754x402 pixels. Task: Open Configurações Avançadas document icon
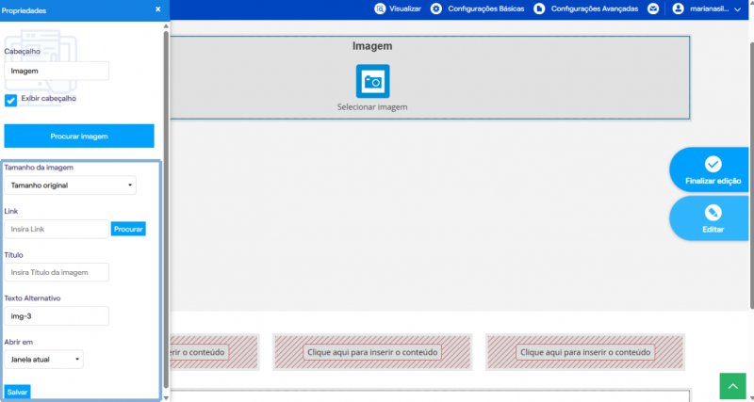[x=539, y=8]
